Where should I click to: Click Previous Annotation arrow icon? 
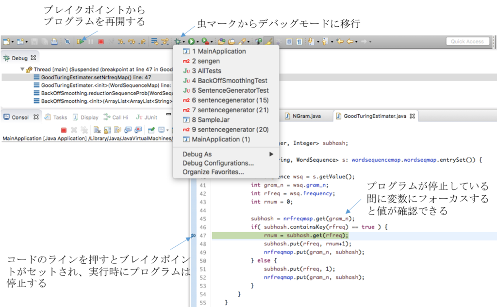tap(325, 42)
